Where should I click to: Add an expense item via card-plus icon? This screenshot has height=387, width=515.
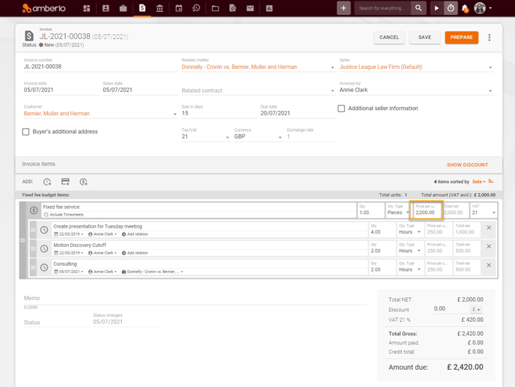point(65,182)
